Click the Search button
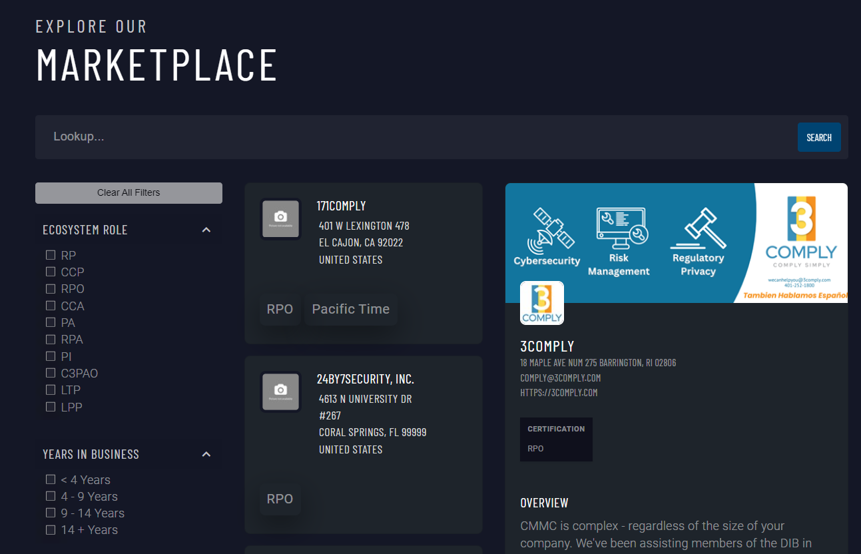861x554 pixels. click(819, 137)
